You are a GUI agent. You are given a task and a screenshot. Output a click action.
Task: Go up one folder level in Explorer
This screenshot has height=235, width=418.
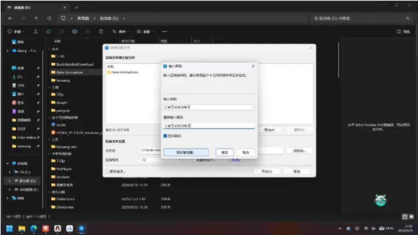[36, 18]
